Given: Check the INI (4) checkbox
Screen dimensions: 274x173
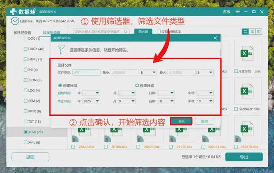Looking at the screenshot, I should point(25,70).
